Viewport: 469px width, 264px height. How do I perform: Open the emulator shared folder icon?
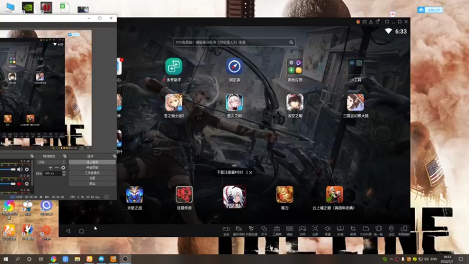pos(366,229)
